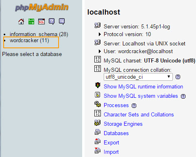Click the help icon next to collation dropdown
This screenshot has width=196, height=157.
point(178,77)
